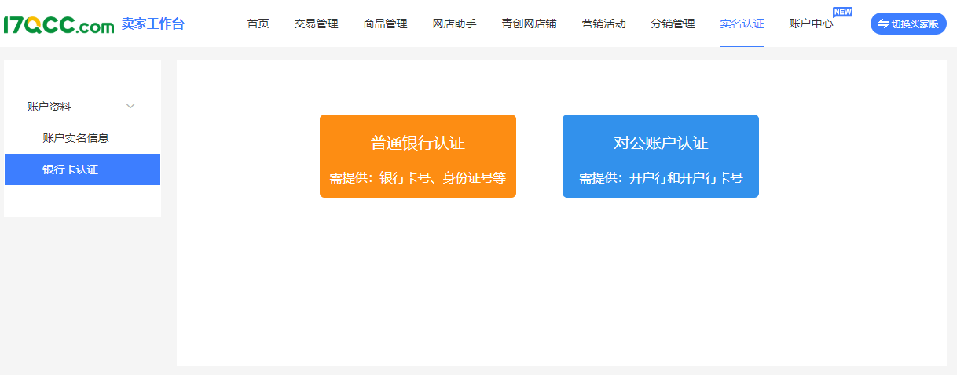Choose the orange 普通银行认证 card

click(418, 156)
